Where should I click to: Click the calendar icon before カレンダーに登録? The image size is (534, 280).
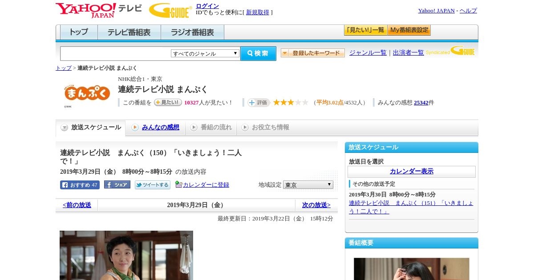point(178,184)
